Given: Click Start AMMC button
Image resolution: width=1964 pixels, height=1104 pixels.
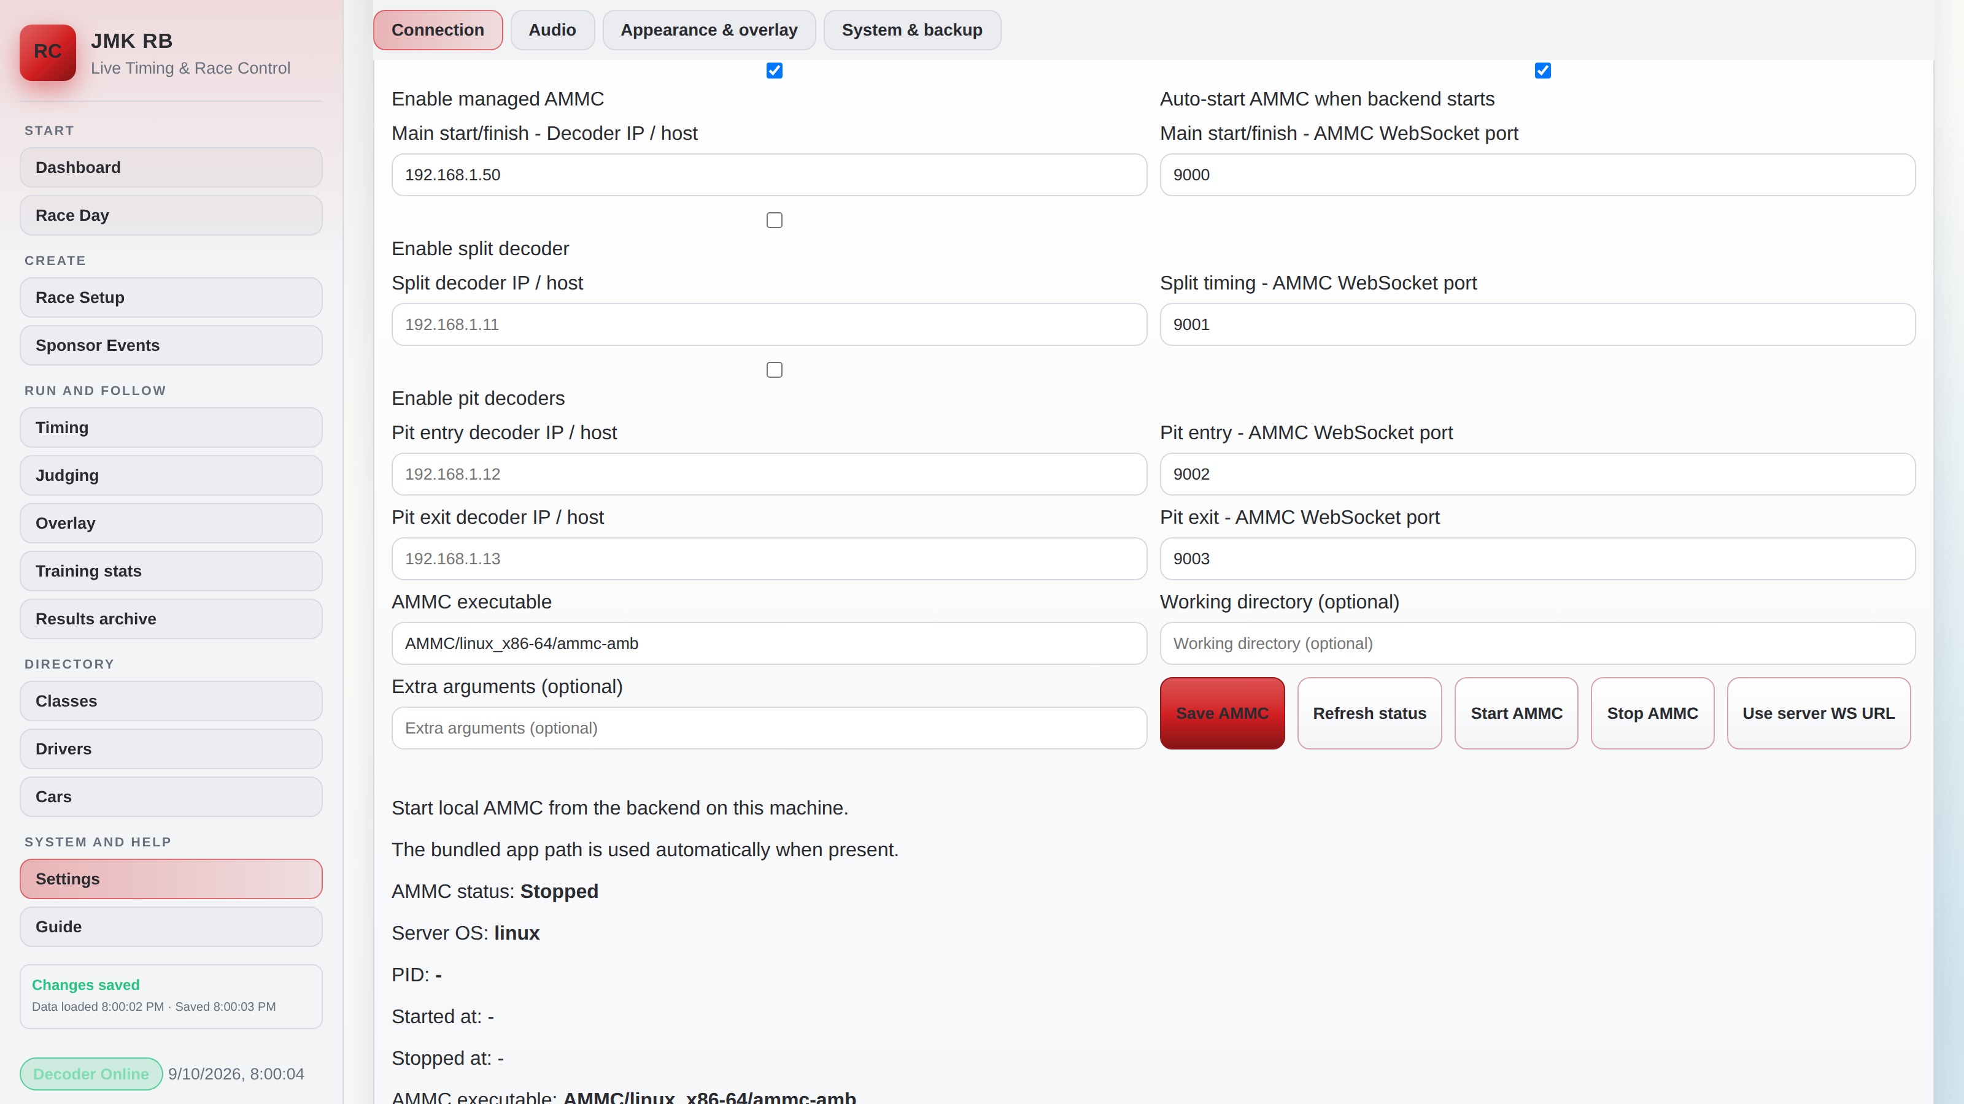Looking at the screenshot, I should tap(1517, 713).
